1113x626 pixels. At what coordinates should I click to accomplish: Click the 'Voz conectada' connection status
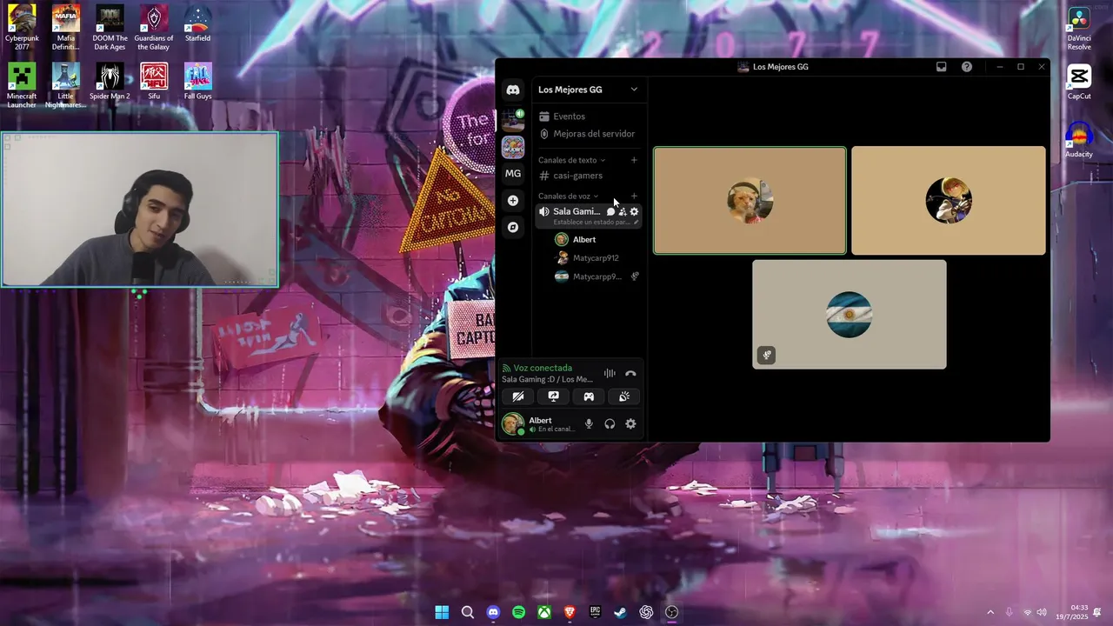[543, 368]
